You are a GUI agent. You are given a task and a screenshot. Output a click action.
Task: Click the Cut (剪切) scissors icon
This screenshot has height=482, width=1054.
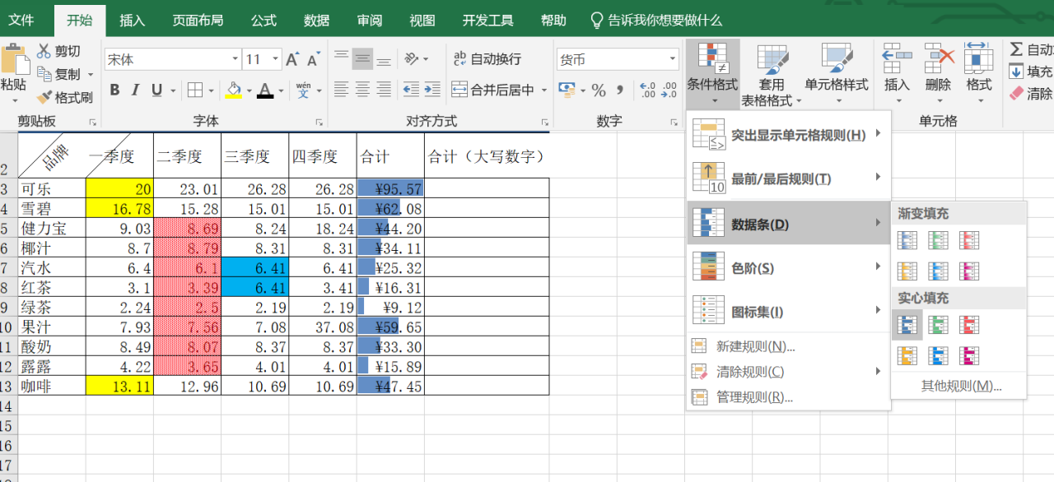[x=44, y=51]
